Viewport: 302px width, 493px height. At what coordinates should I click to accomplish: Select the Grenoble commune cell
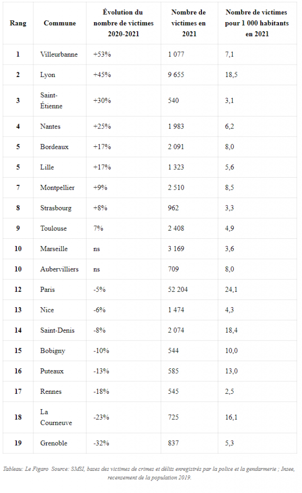click(x=60, y=443)
